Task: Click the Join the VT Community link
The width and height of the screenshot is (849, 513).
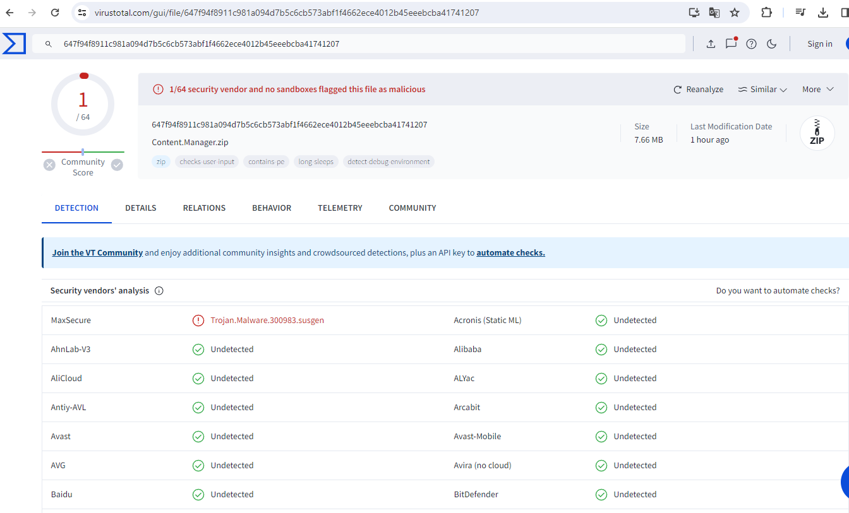Action: 97,252
